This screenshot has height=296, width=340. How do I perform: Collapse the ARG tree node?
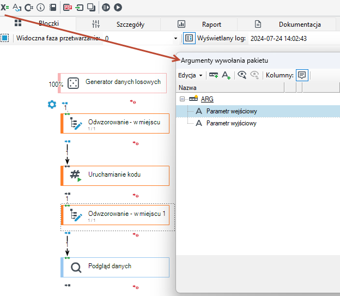click(182, 99)
